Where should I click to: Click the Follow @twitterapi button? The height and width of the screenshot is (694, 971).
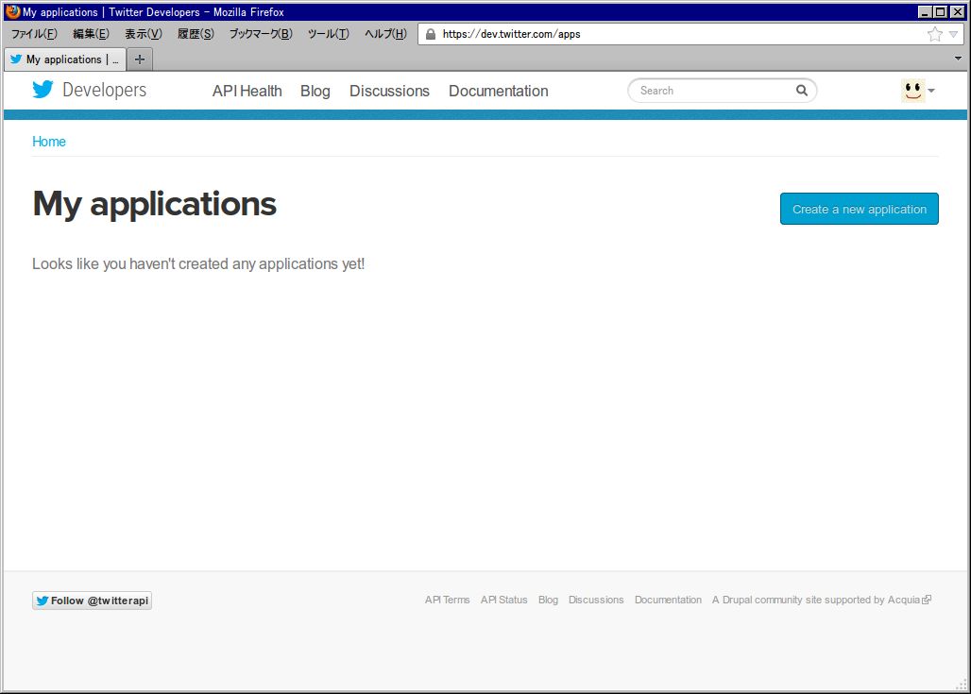coord(92,601)
